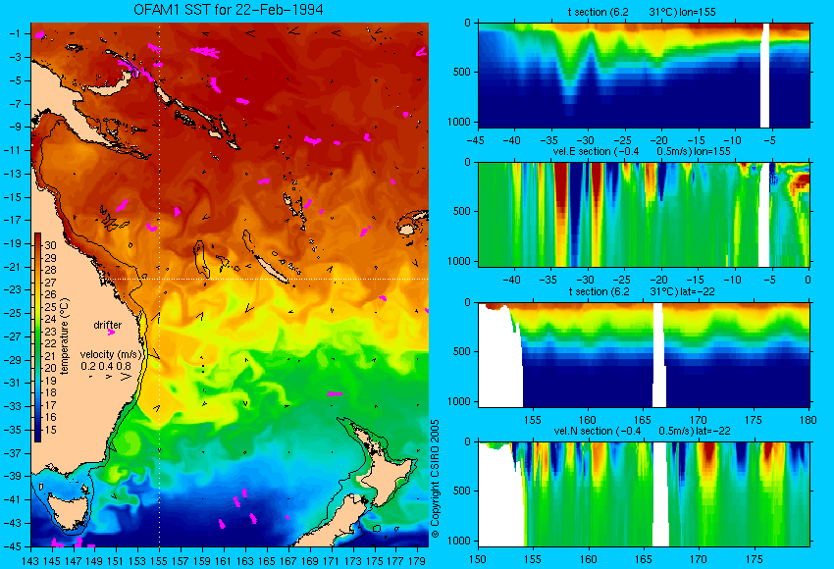Click the '150' label under the vel.N section

pos(478,559)
